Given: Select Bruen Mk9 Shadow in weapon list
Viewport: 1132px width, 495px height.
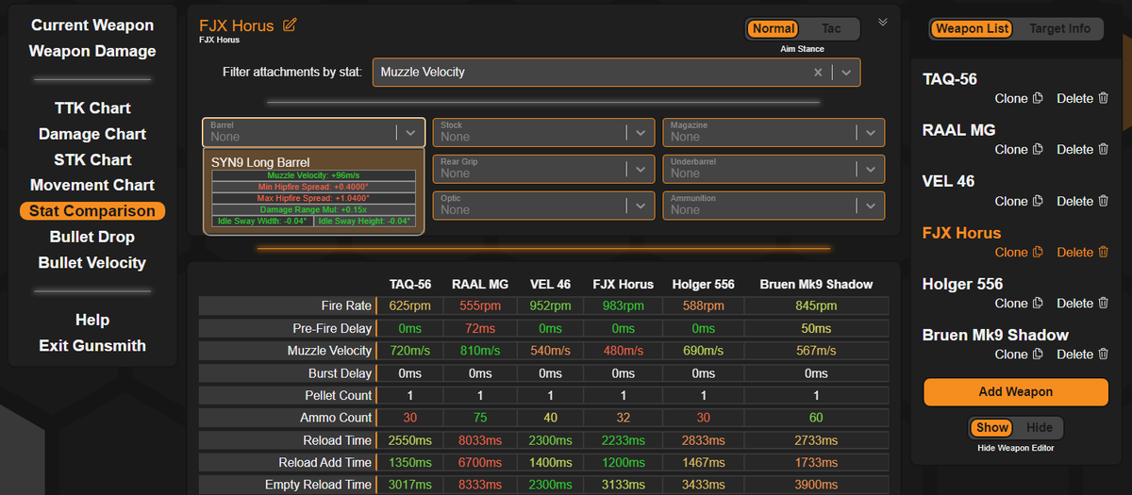Looking at the screenshot, I should point(995,335).
